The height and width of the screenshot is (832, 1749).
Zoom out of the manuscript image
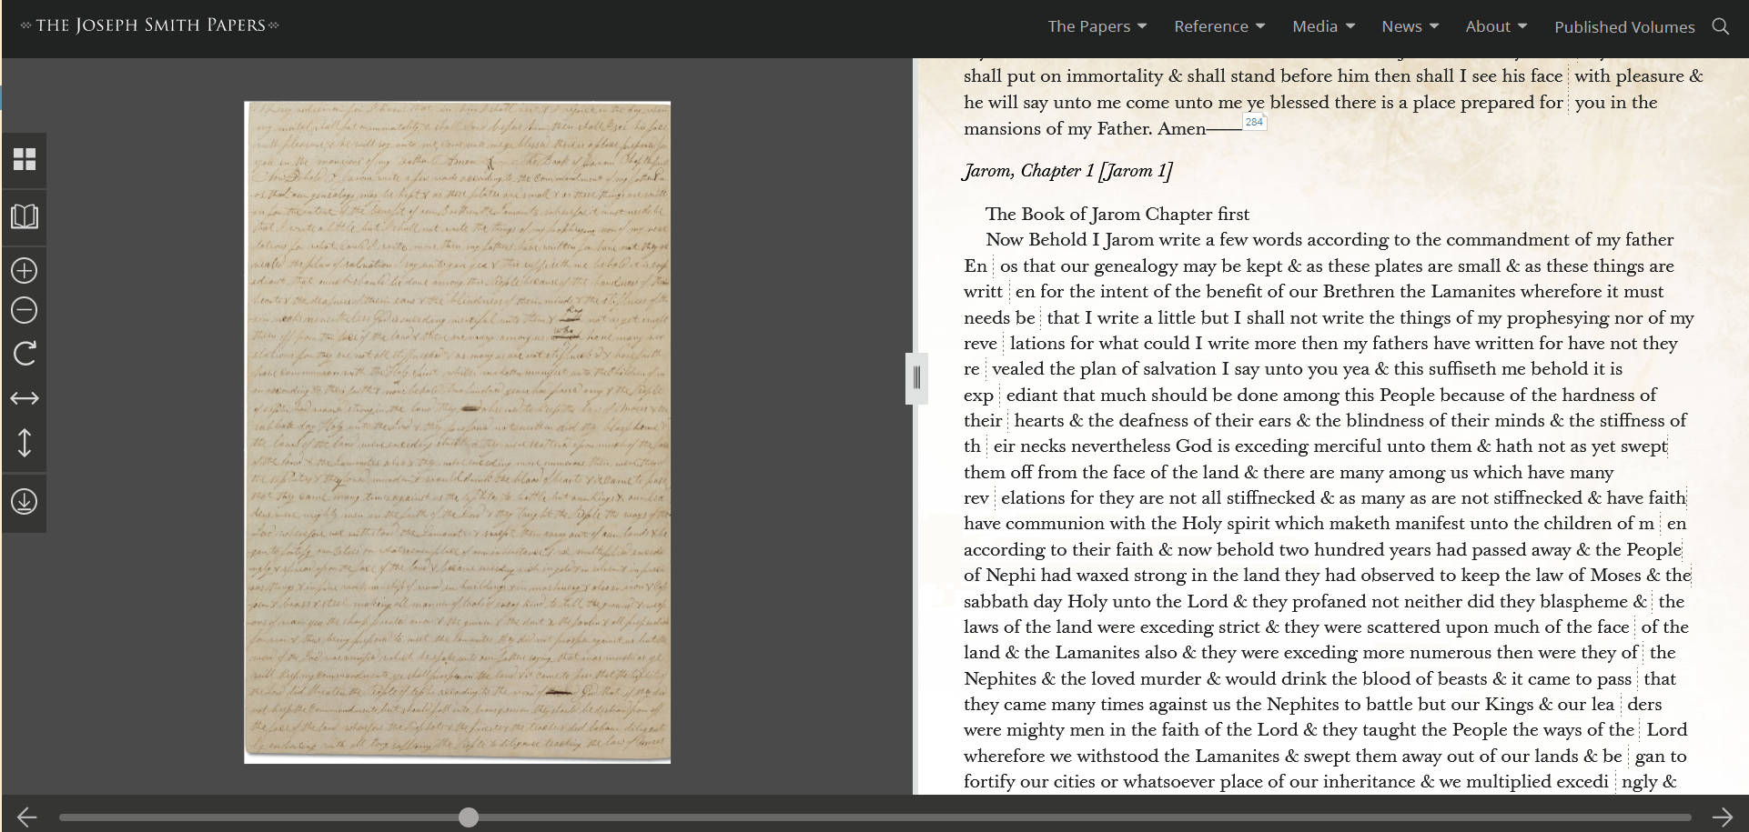tap(25, 310)
